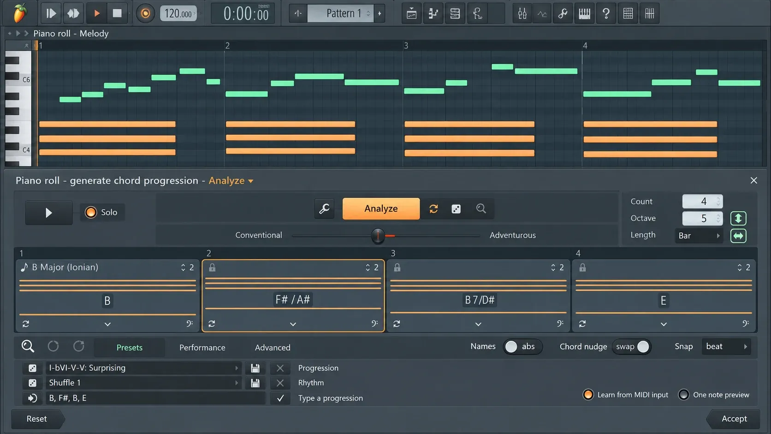Image resolution: width=771 pixels, height=434 pixels.
Task: Open the wrench tools icon in top toolbar
Action: click(x=563, y=13)
